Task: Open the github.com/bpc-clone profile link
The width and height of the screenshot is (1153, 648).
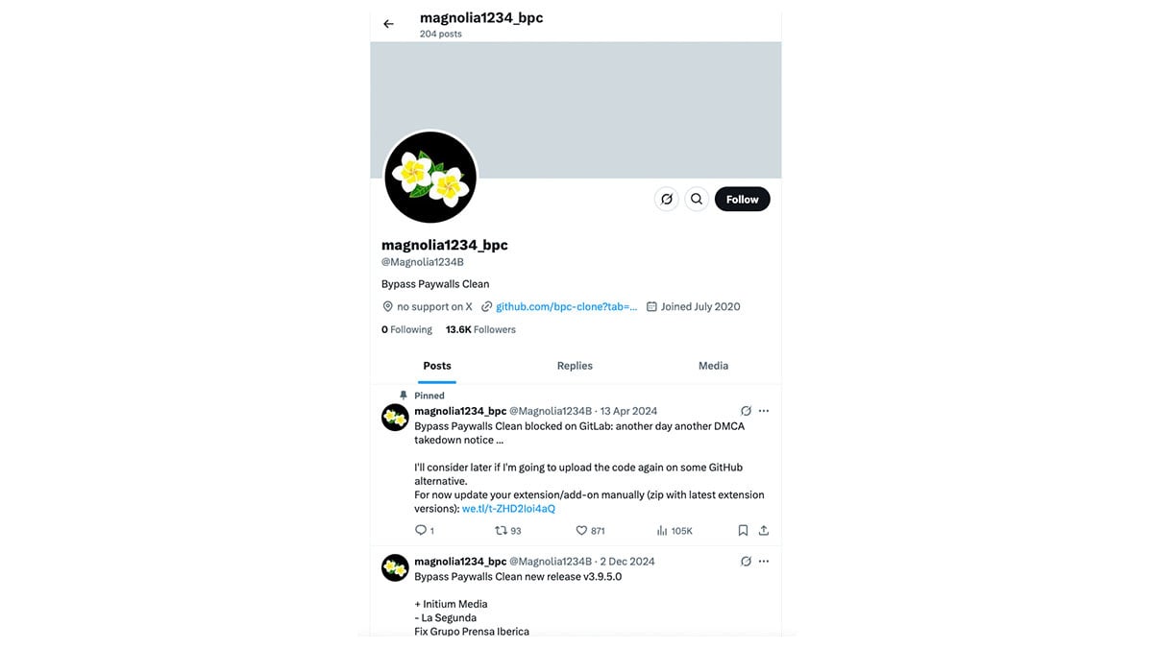Action: click(x=567, y=306)
